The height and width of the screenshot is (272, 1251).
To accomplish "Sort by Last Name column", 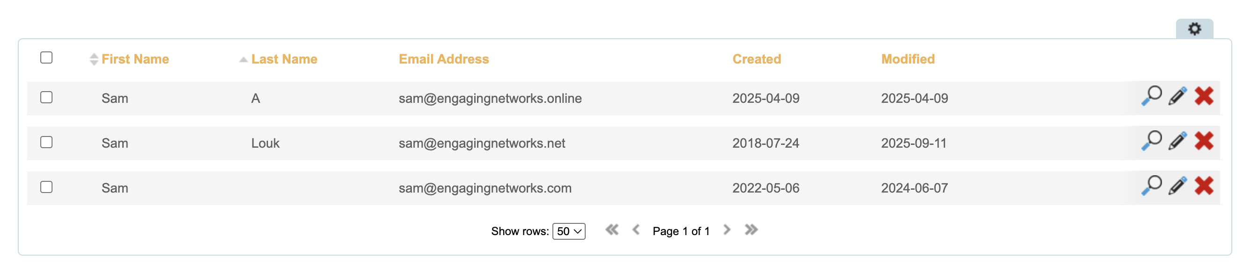I will (x=283, y=59).
